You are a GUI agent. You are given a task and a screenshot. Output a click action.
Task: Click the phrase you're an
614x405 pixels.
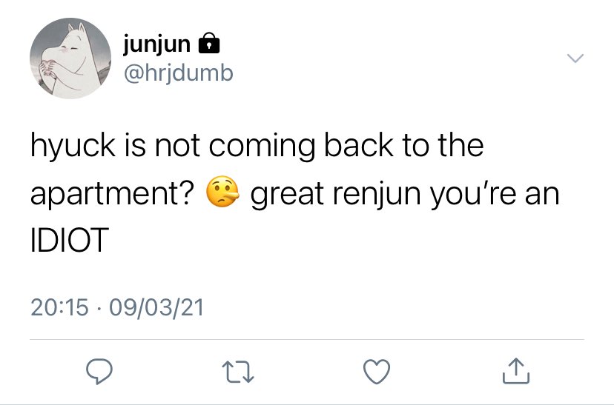[495, 194]
